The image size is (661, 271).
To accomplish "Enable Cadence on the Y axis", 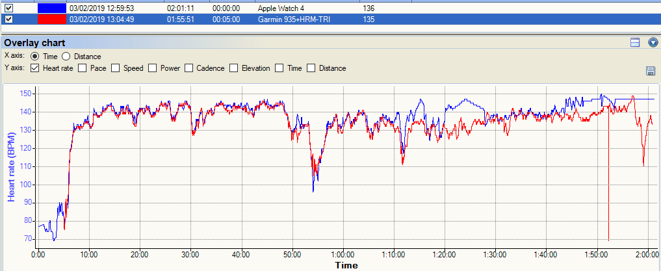I will tap(189, 68).
